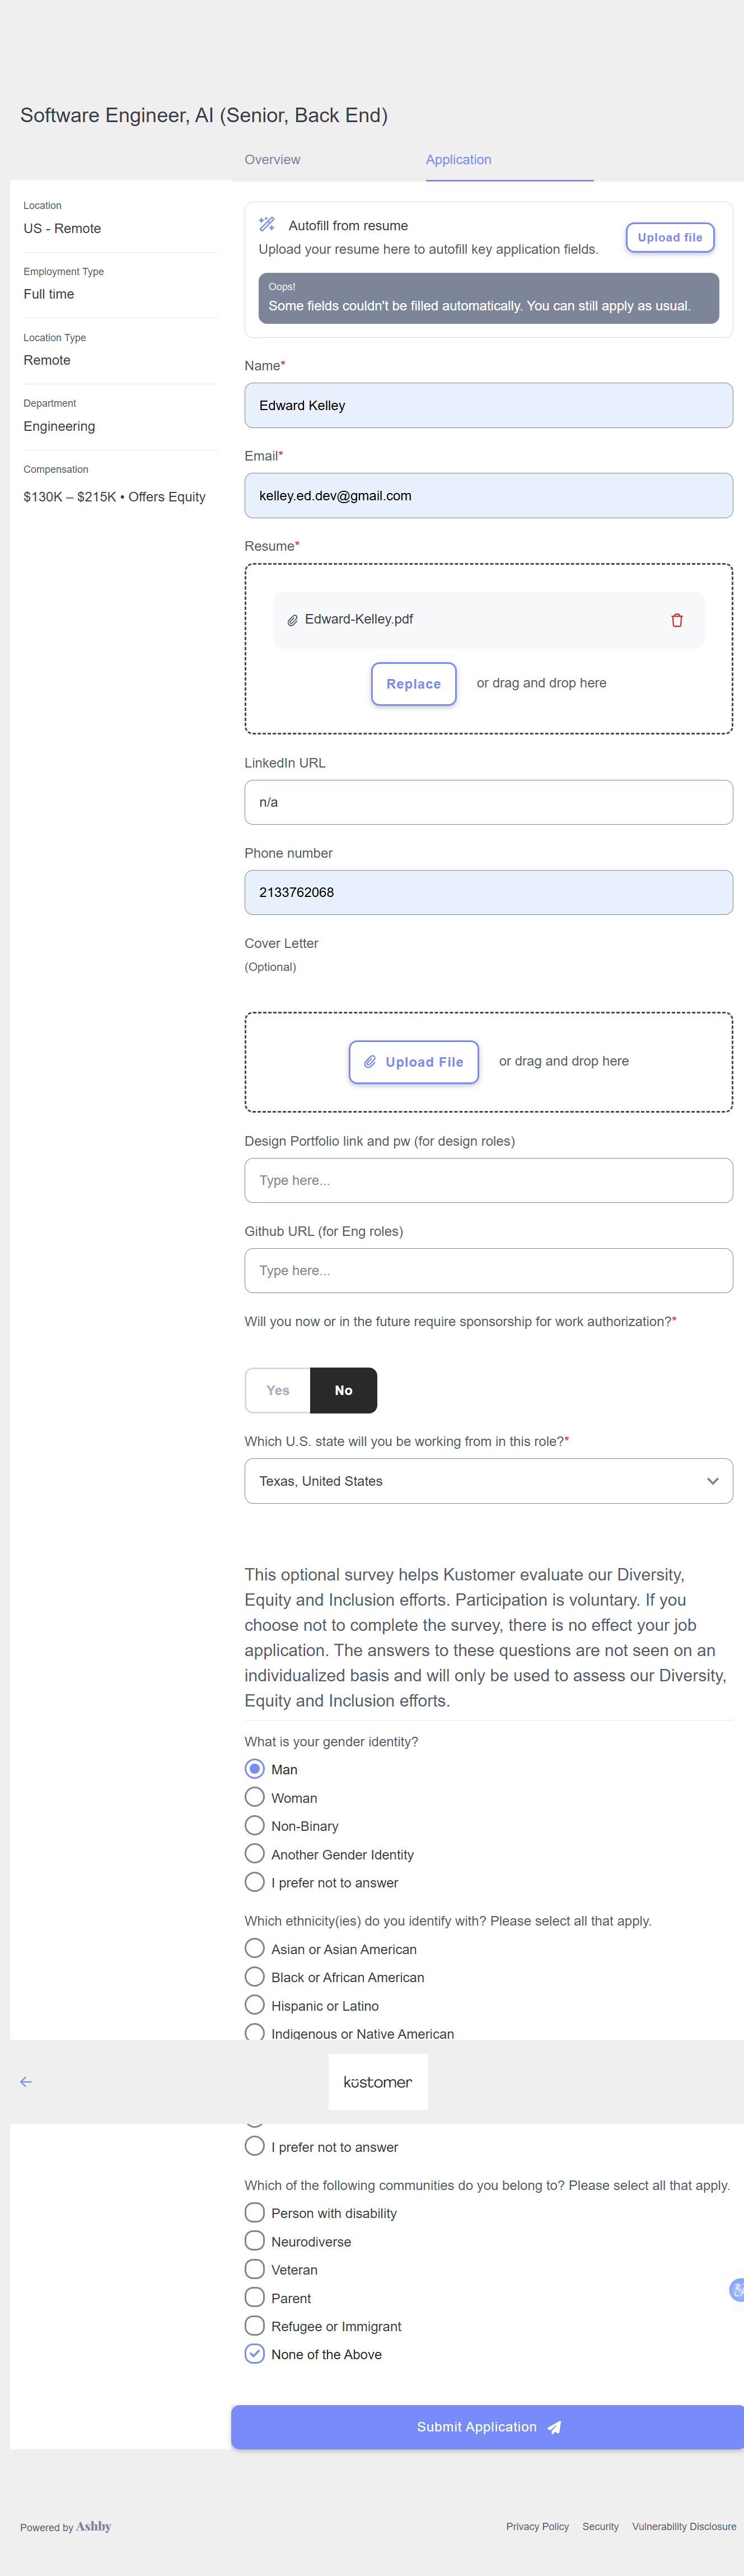Switch to the Overview tab
Screen dimensions: 744x2576
(272, 160)
